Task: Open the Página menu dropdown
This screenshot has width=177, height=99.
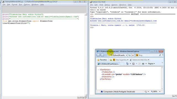Action: pos(151,64)
